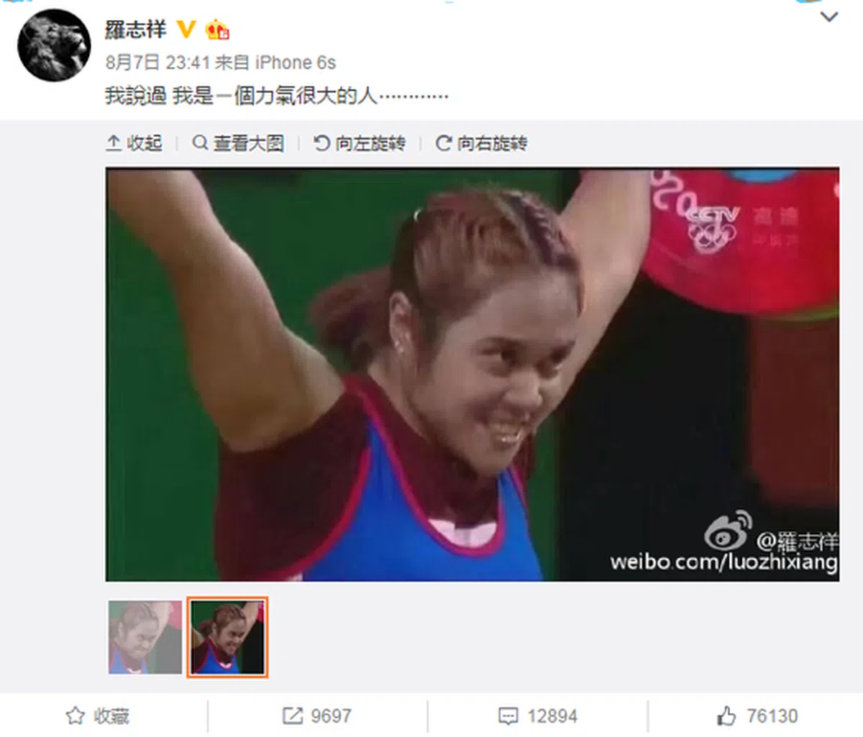Click the post timestamp 8月7日 23:41
The width and height of the screenshot is (863, 737).
tap(157, 63)
